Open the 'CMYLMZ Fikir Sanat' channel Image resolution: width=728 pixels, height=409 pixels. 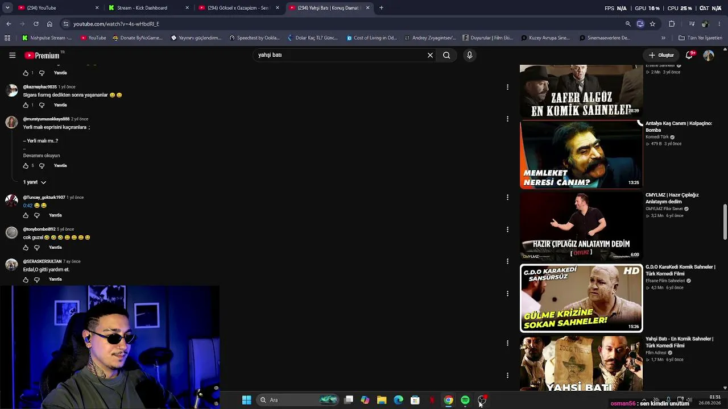pos(664,209)
